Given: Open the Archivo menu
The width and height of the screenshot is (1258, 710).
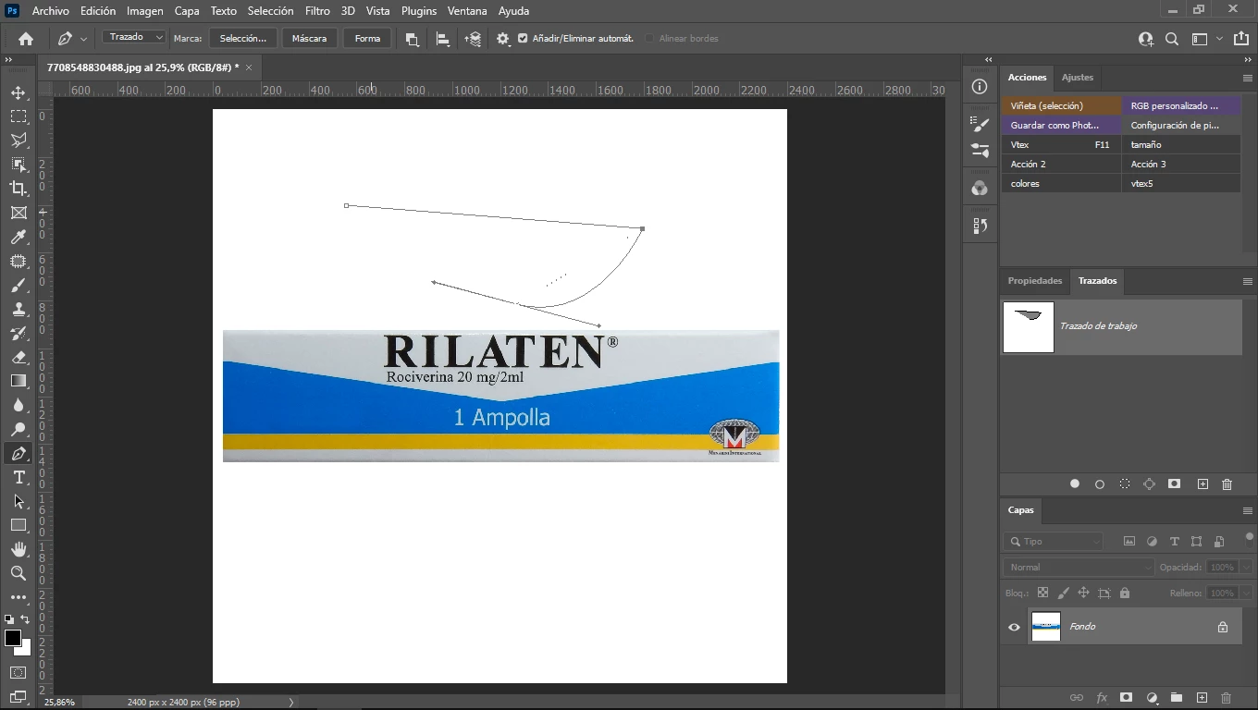Looking at the screenshot, I should [51, 11].
